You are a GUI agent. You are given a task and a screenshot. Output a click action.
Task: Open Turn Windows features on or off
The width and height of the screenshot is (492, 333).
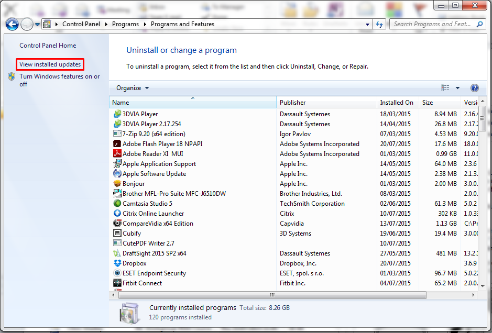point(59,76)
